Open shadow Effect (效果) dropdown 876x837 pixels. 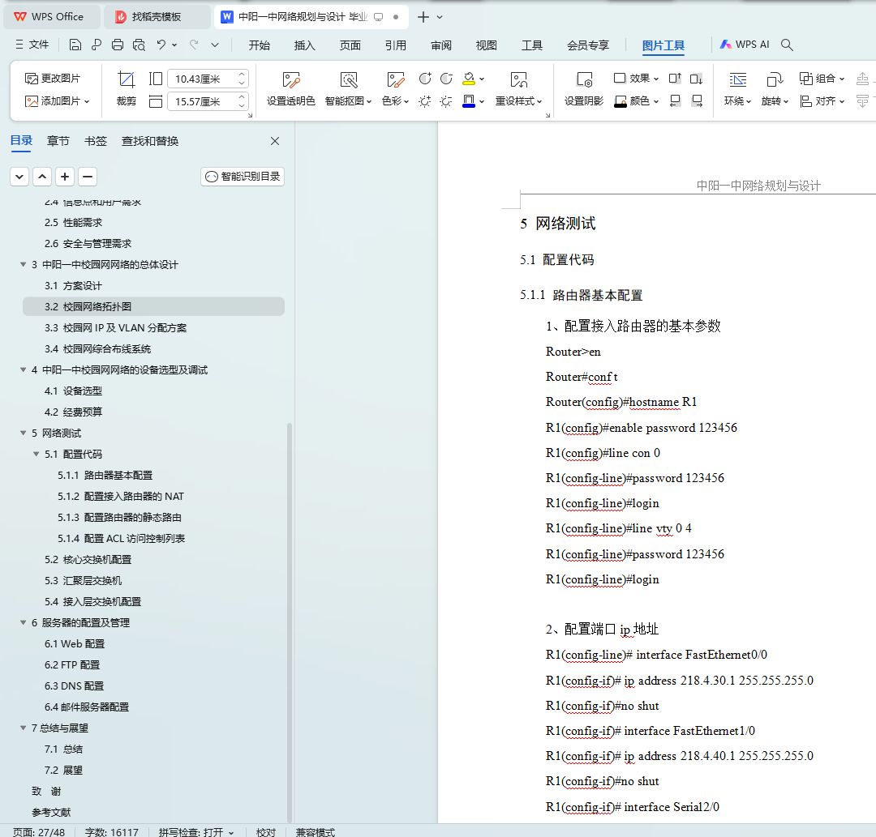637,78
